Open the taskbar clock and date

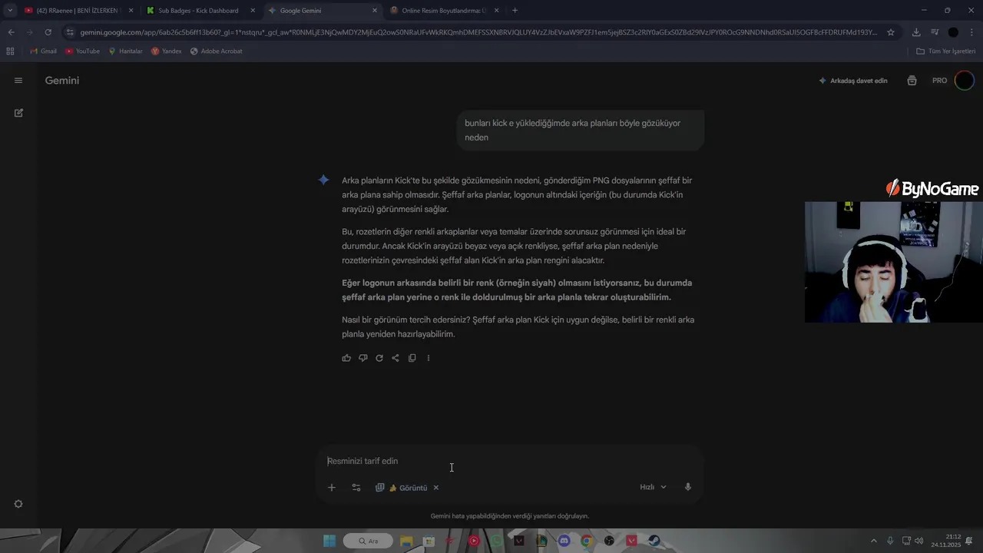tap(946, 541)
